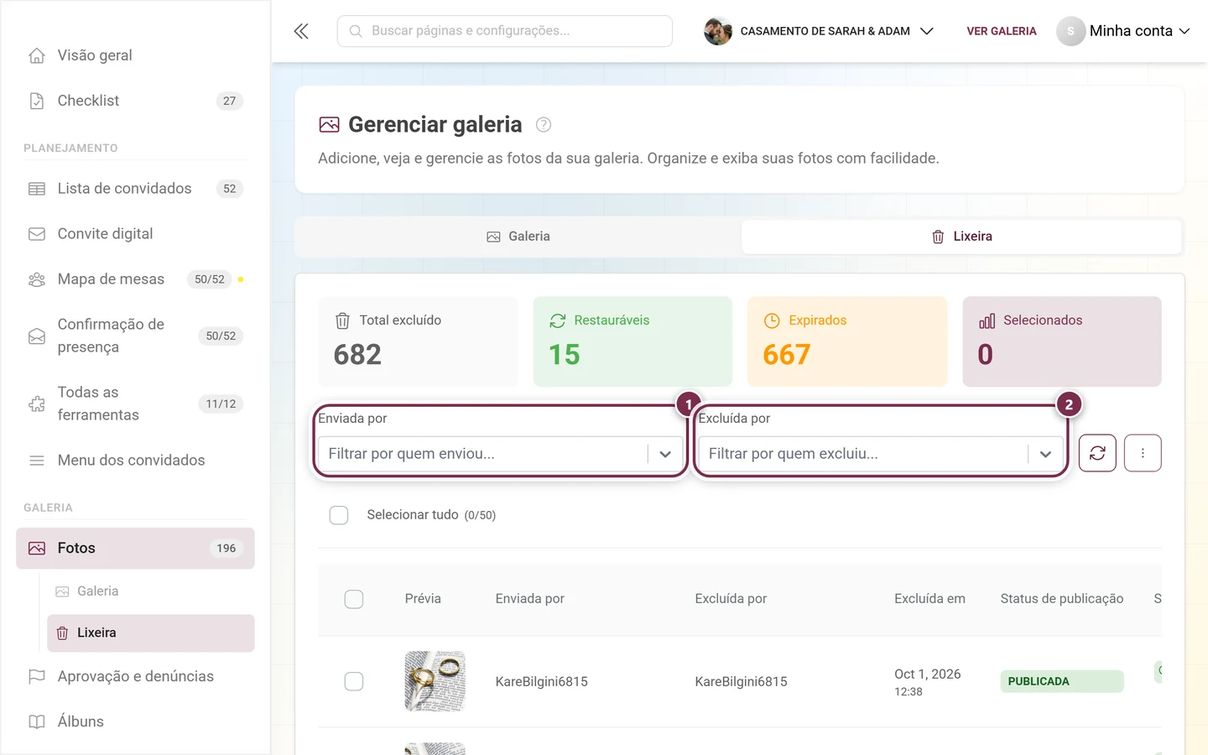The image size is (1208, 755).
Task: Click the VER GALERIA link
Action: 1002,31
